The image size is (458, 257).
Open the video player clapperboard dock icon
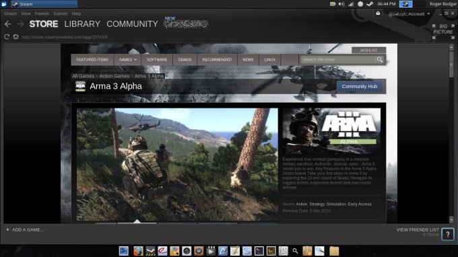tap(211, 251)
